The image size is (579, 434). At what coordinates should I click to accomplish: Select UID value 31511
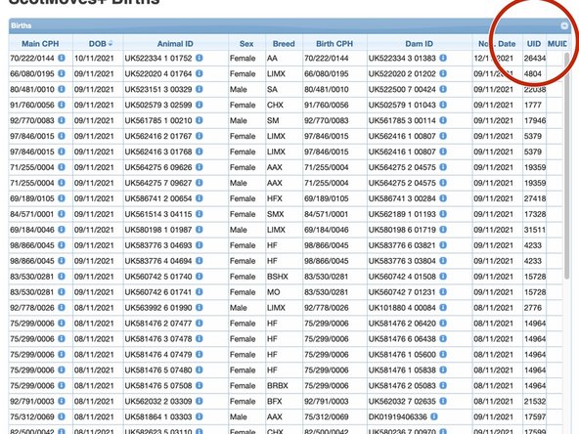(535, 230)
